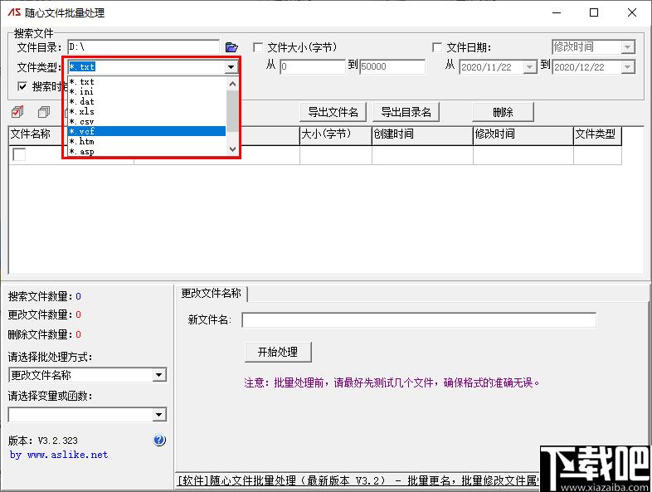This screenshot has height=492, width=652.
Task: Sort by 文件名称 column header
Action: 36,134
